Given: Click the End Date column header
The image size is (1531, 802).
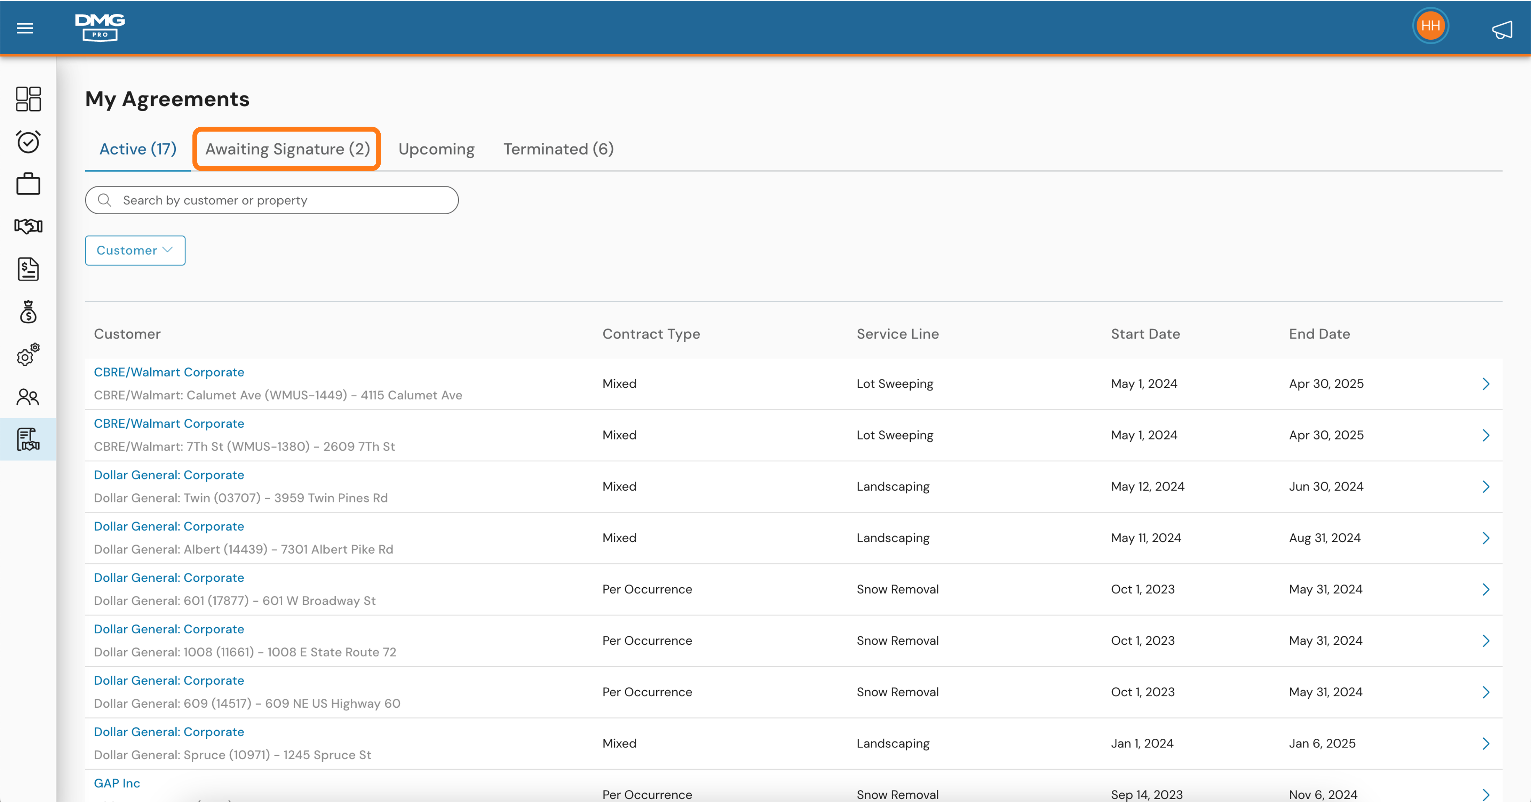Looking at the screenshot, I should [1319, 334].
